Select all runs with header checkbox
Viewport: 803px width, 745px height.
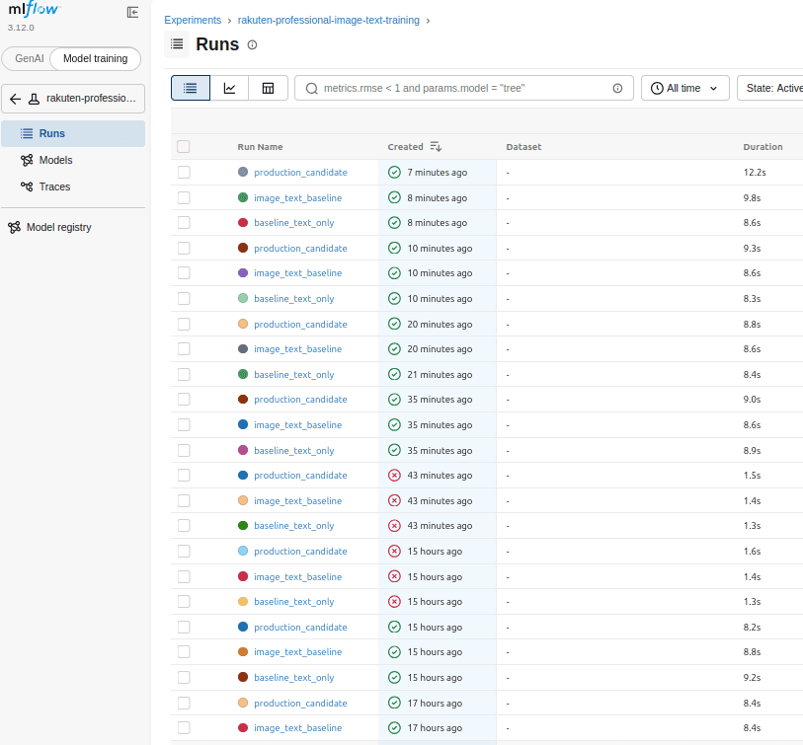pos(184,147)
